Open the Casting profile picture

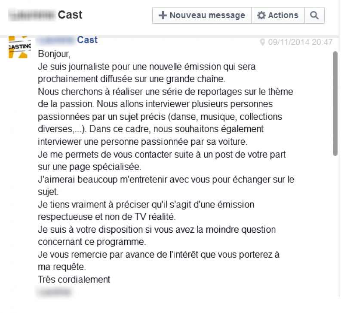tap(20, 47)
